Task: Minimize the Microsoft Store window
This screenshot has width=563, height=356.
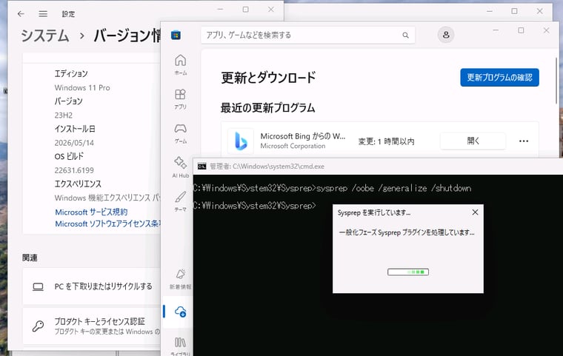Action: 496,30
